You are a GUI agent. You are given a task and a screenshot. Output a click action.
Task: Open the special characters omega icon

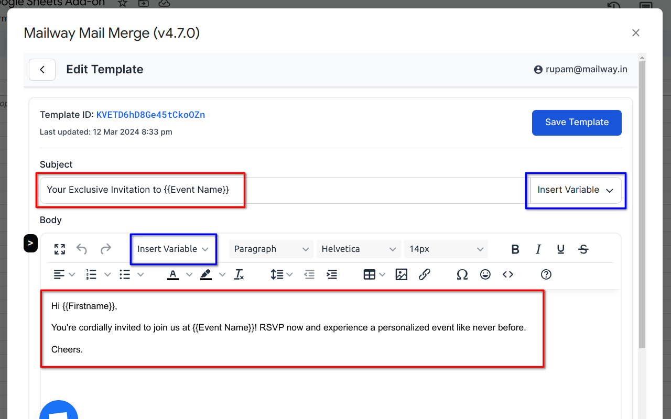click(462, 274)
